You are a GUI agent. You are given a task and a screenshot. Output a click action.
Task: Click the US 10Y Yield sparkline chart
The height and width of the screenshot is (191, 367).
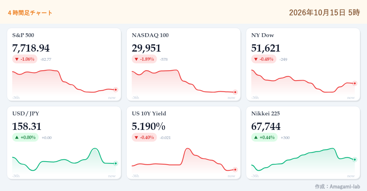pyautogui.click(x=183, y=160)
